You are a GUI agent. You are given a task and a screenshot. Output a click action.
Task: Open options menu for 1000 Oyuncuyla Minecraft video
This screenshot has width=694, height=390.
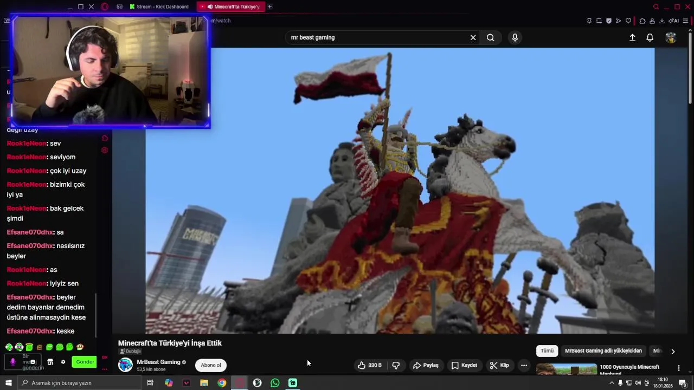pos(678,368)
